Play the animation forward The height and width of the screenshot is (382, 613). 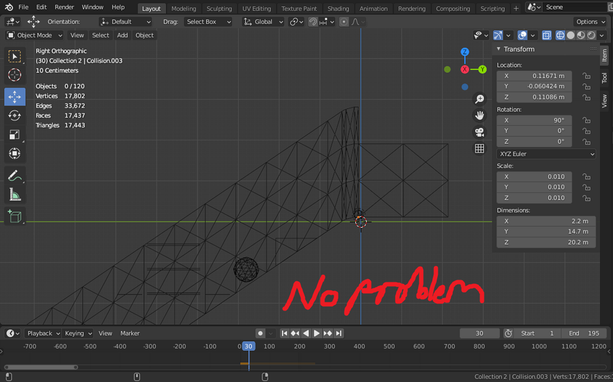[x=317, y=334]
